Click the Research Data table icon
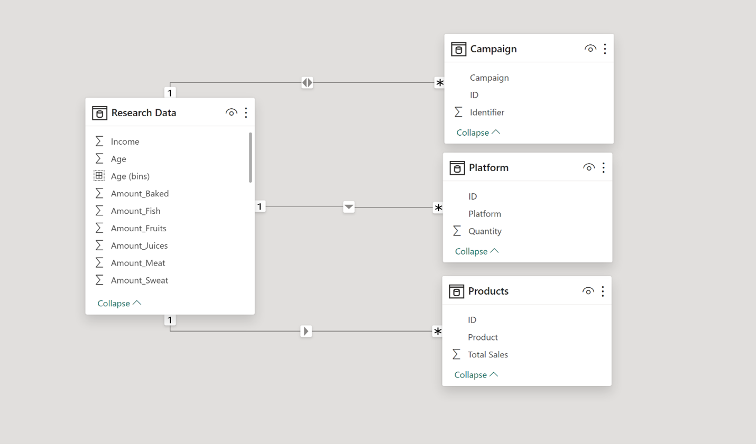Image resolution: width=756 pixels, height=444 pixels. point(99,113)
